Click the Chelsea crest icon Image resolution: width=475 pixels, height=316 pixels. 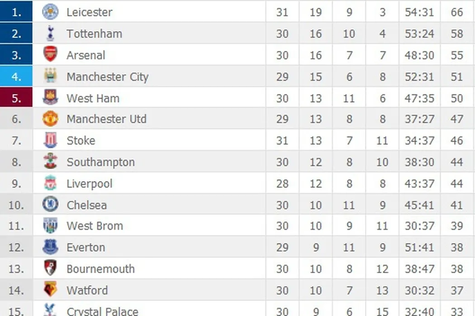pyautogui.click(x=50, y=205)
